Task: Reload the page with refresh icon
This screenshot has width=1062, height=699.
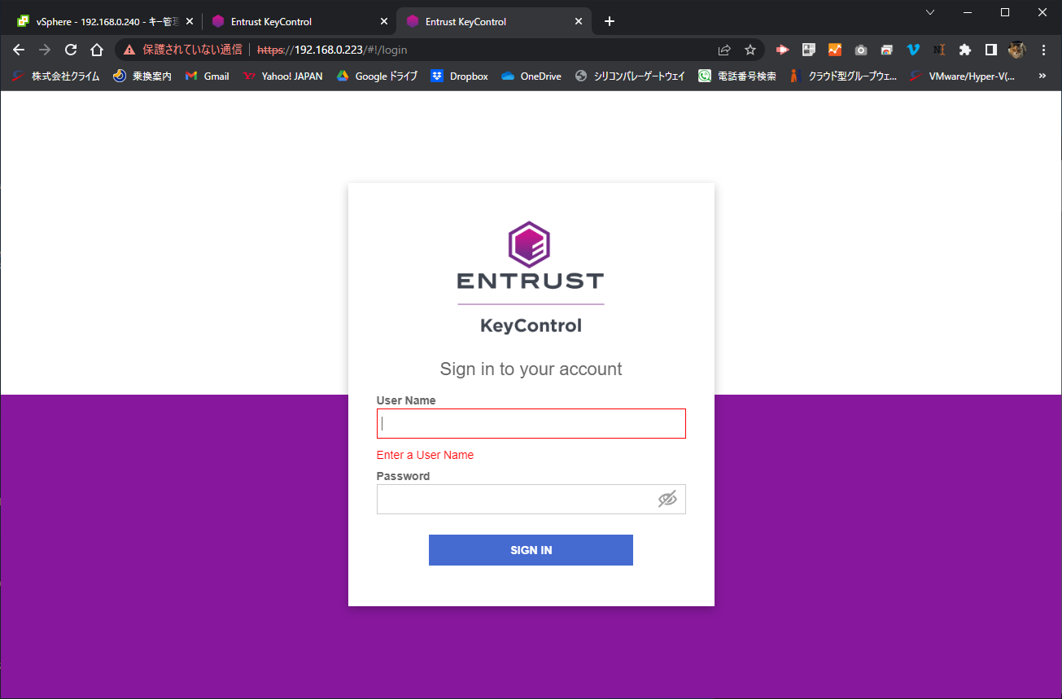Action: (71, 50)
